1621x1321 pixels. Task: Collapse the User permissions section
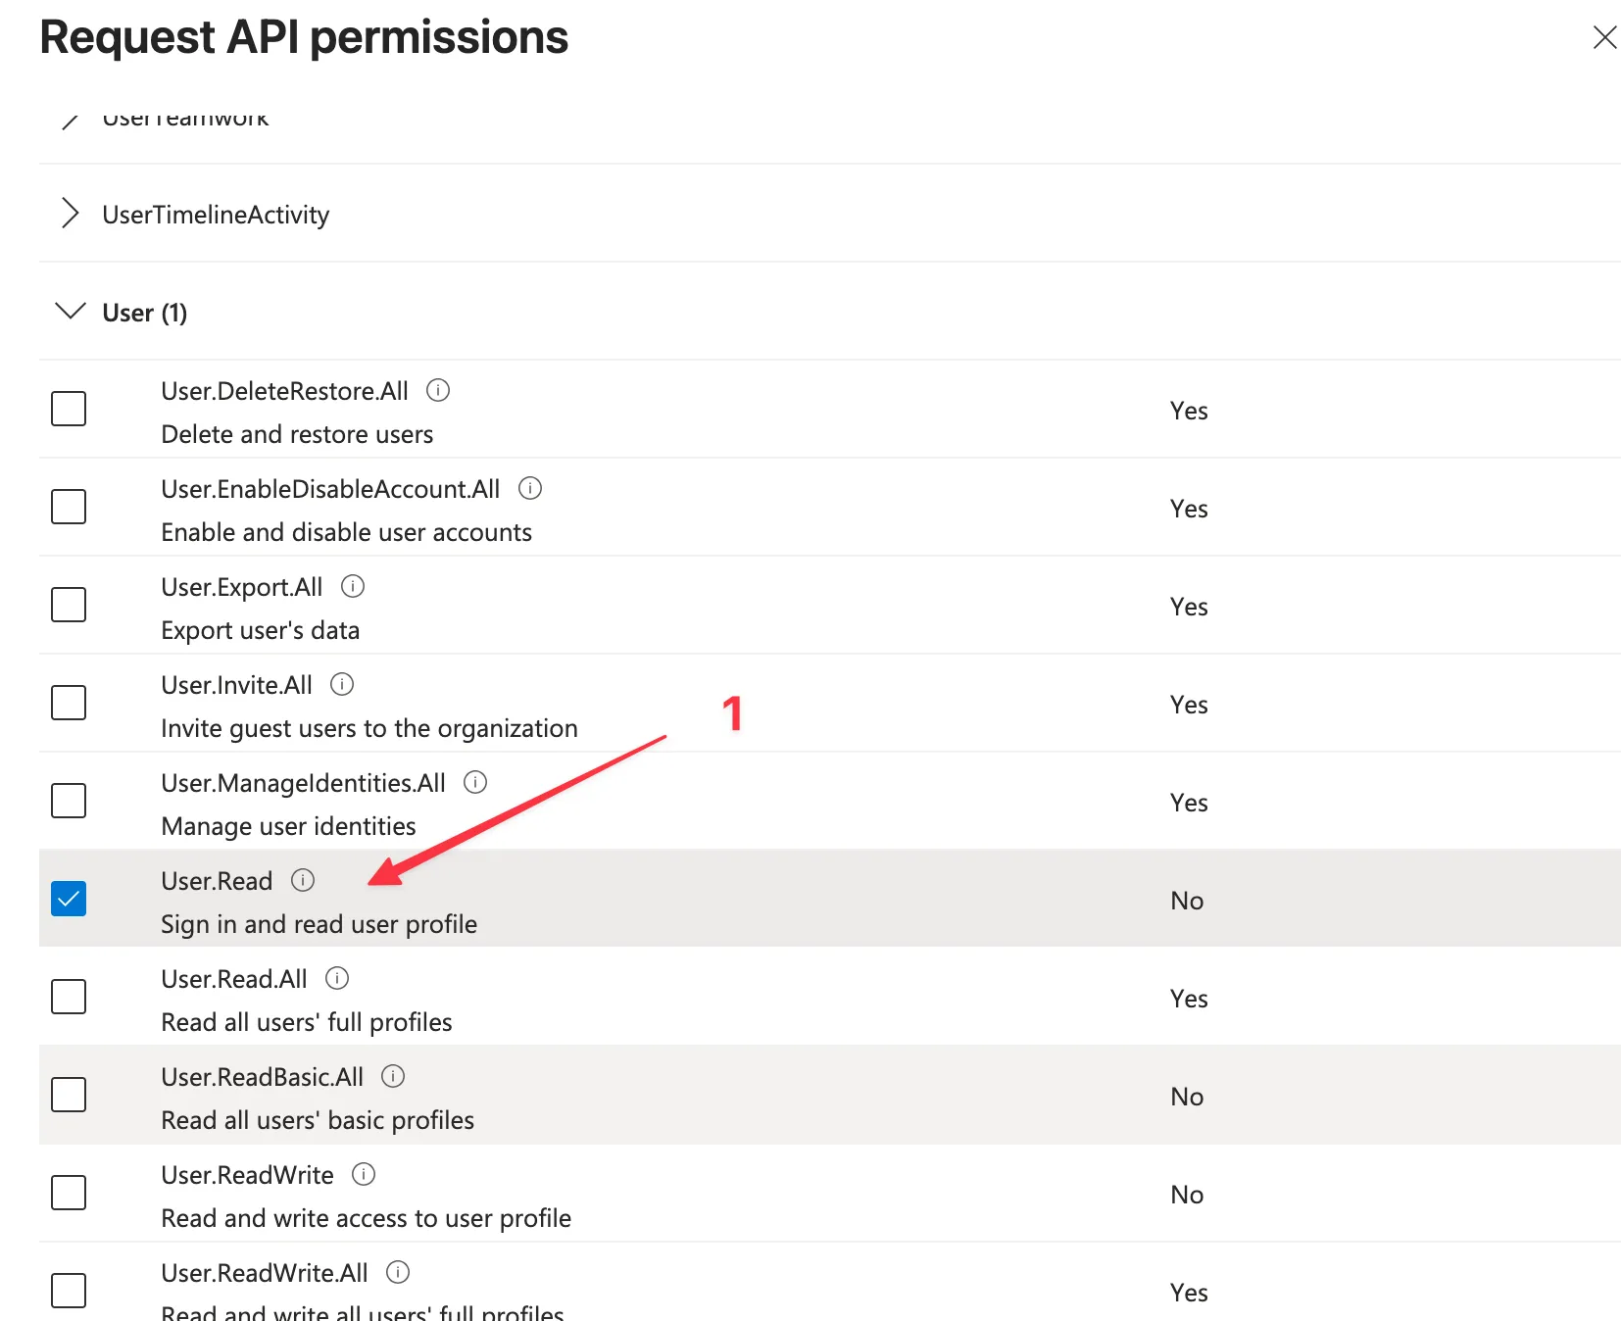70,312
